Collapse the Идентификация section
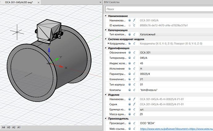 click(106, 48)
